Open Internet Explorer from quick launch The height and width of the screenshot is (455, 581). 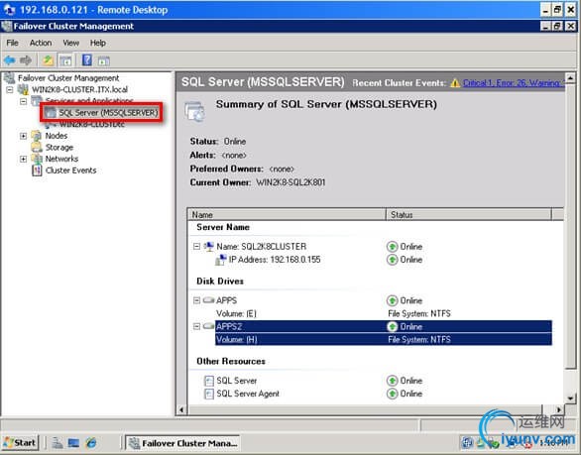click(91, 443)
